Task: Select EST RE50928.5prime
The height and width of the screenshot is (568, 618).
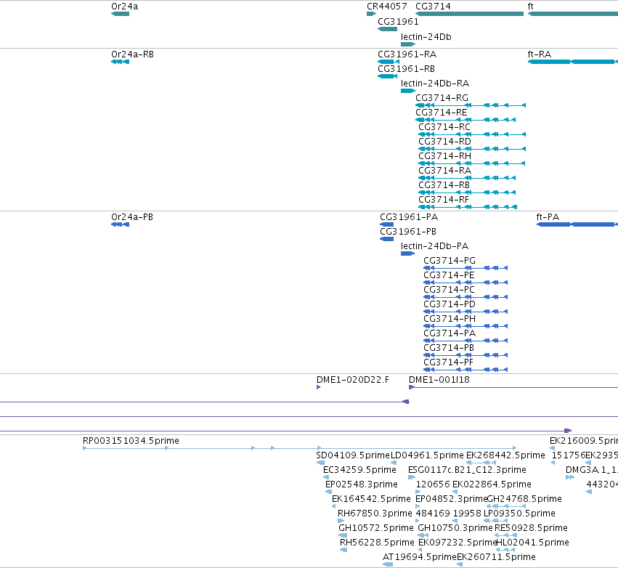Action: (x=505, y=535)
